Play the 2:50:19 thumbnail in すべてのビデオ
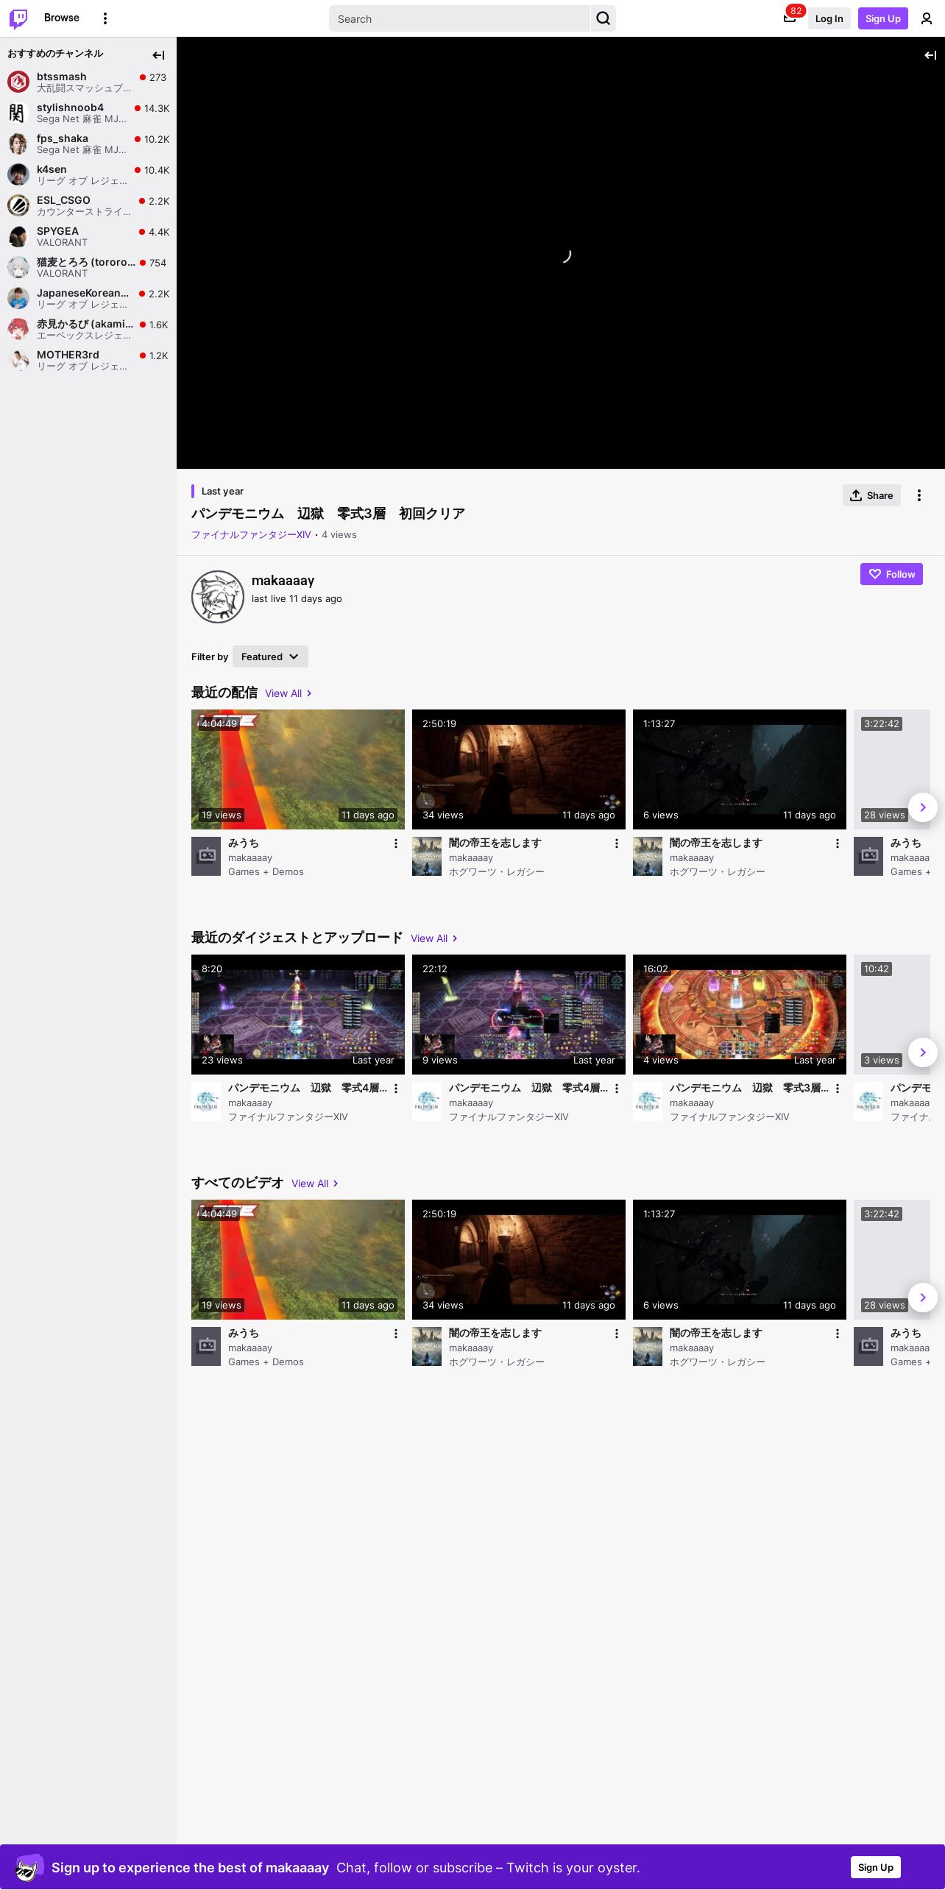The width and height of the screenshot is (945, 1890). pyautogui.click(x=519, y=1259)
